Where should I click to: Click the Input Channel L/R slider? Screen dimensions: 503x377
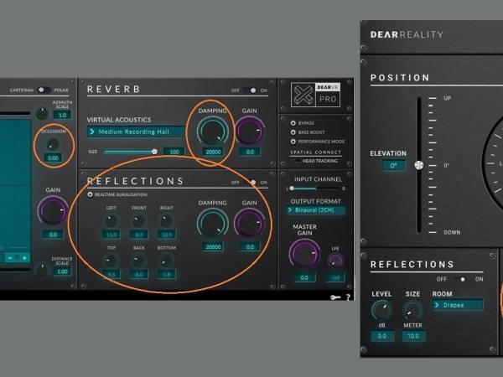click(316, 188)
